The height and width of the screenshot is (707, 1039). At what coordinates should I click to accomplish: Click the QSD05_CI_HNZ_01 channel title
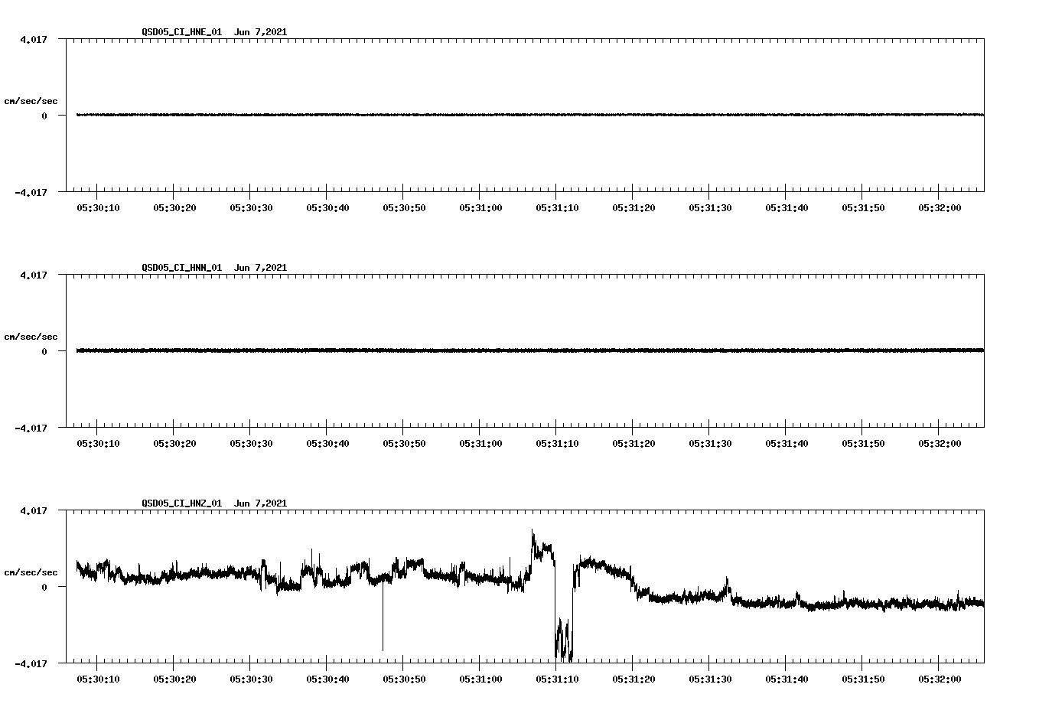click(181, 503)
